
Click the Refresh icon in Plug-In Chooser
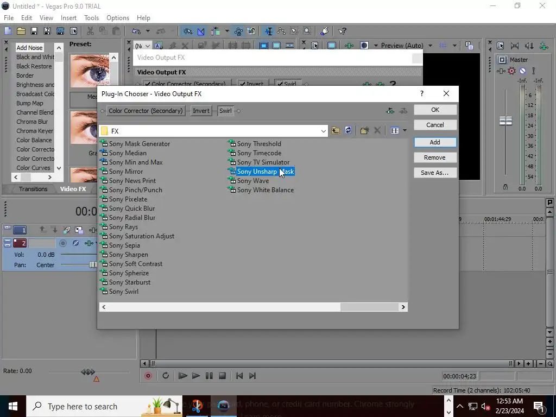[x=348, y=130]
